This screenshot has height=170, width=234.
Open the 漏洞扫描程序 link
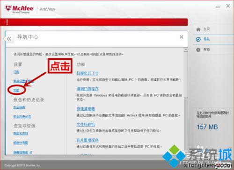[x=88, y=89]
